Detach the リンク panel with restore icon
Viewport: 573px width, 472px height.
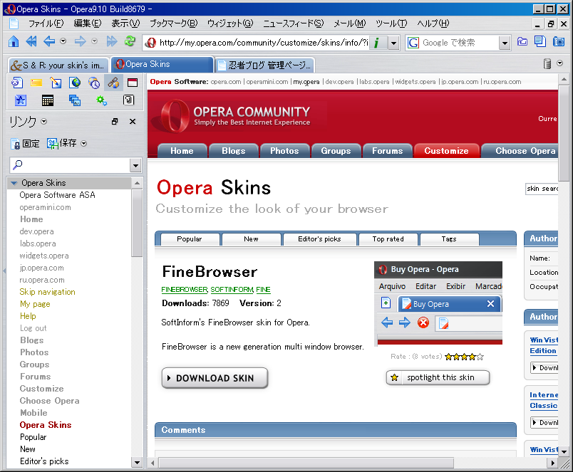115,121
